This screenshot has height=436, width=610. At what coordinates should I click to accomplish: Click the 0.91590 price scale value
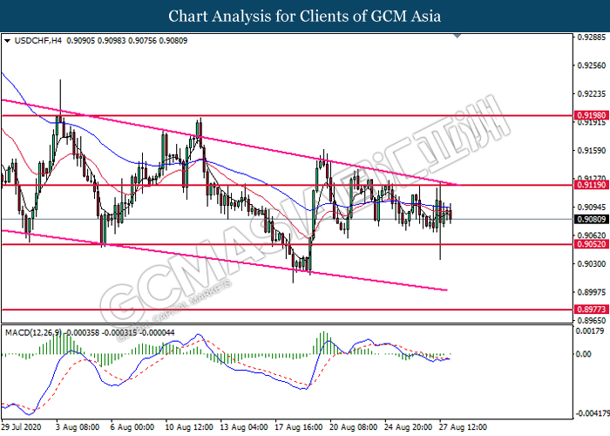coord(592,150)
